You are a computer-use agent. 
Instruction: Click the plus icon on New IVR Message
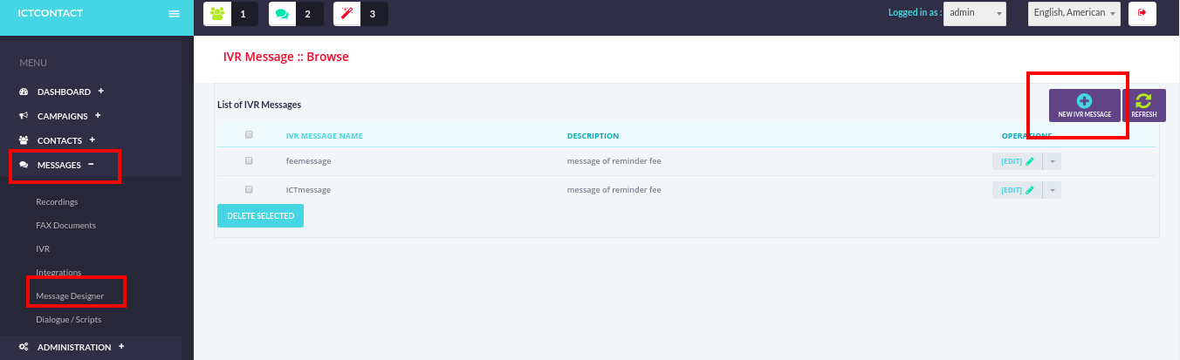(x=1084, y=101)
